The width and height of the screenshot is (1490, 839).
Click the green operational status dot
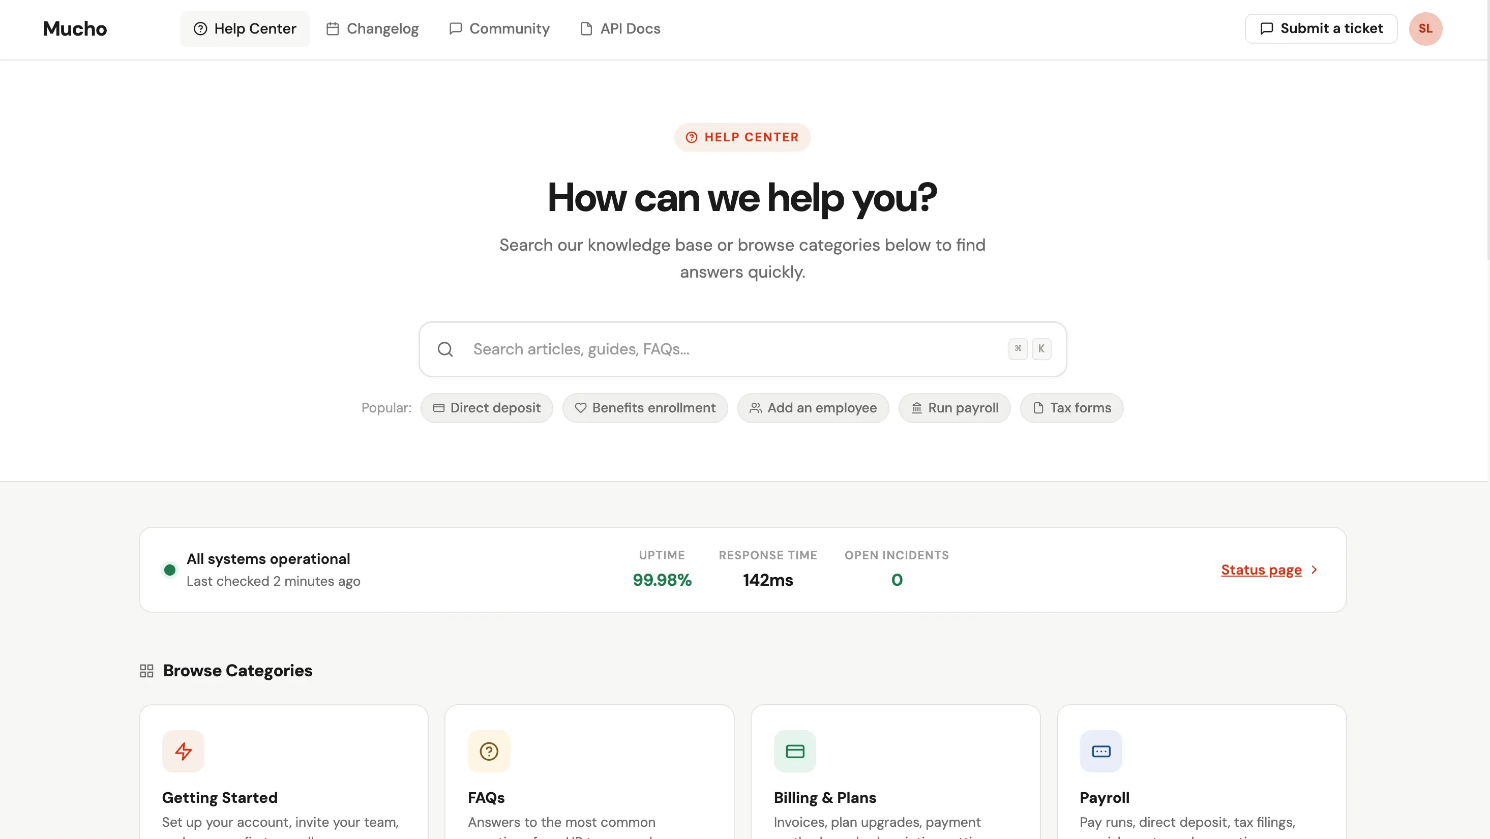pyautogui.click(x=169, y=570)
